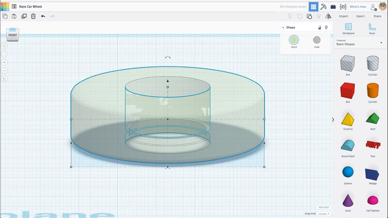This screenshot has height=218, width=388.
Task: Open the designs list icon beside the title
Action: (14, 6)
